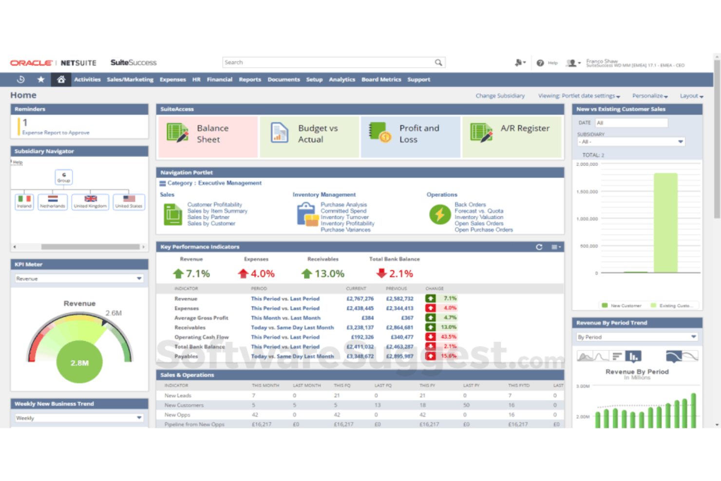The width and height of the screenshot is (721, 481).
Task: Switch Revenue By Period chart to line view
Action: coord(600,356)
